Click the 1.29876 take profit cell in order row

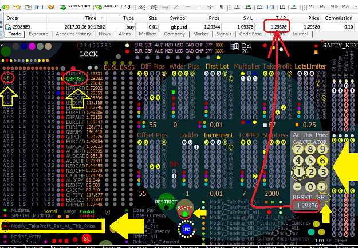pyautogui.click(x=278, y=27)
